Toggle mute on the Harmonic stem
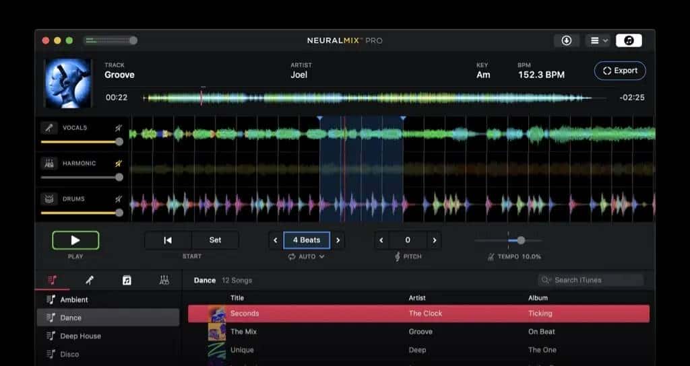 [119, 163]
